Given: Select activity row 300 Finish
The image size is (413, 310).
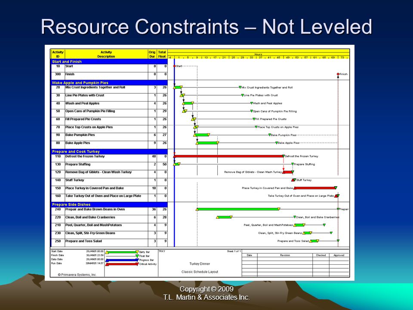Looking at the screenshot, I should [x=109, y=76].
